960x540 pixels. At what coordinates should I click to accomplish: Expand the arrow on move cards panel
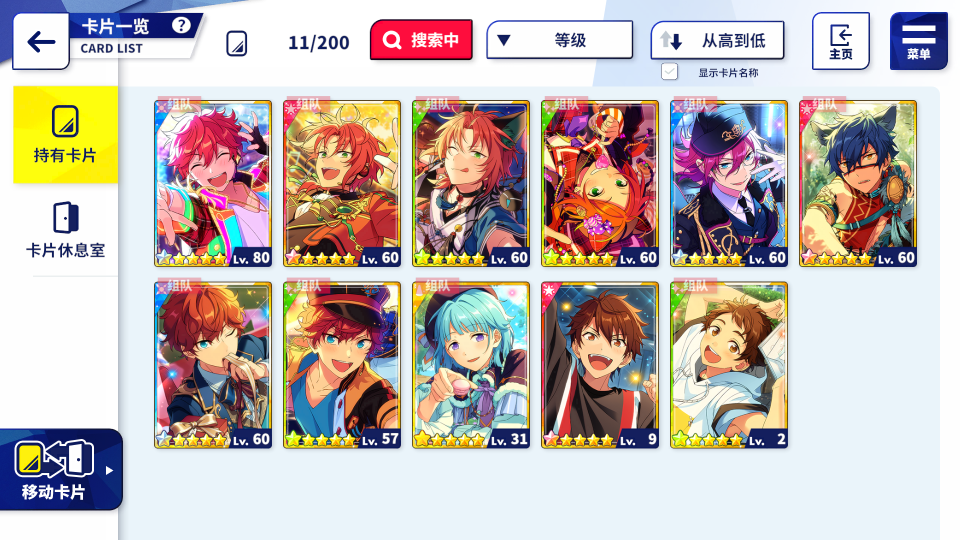tap(109, 470)
